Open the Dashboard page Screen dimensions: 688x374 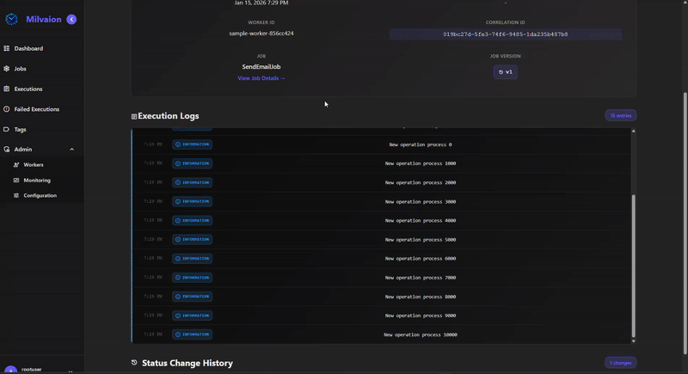click(x=28, y=48)
